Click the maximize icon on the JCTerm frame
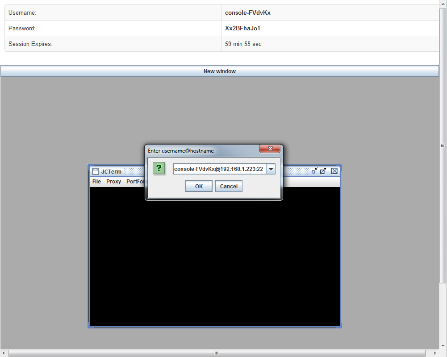The width and height of the screenshot is (447, 357). coord(323,171)
